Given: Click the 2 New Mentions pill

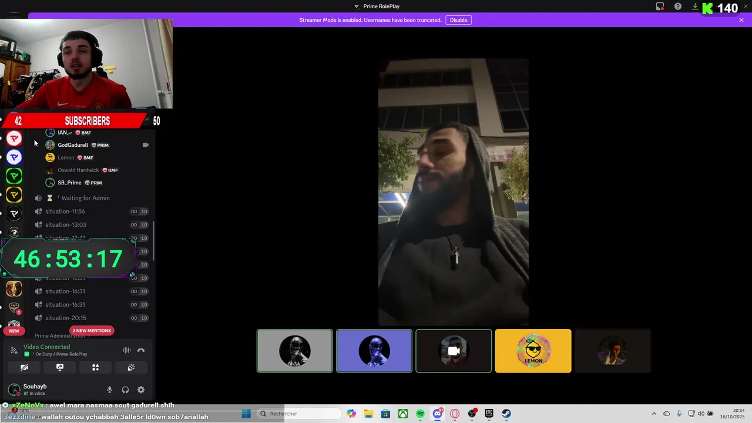Looking at the screenshot, I should click(x=91, y=330).
